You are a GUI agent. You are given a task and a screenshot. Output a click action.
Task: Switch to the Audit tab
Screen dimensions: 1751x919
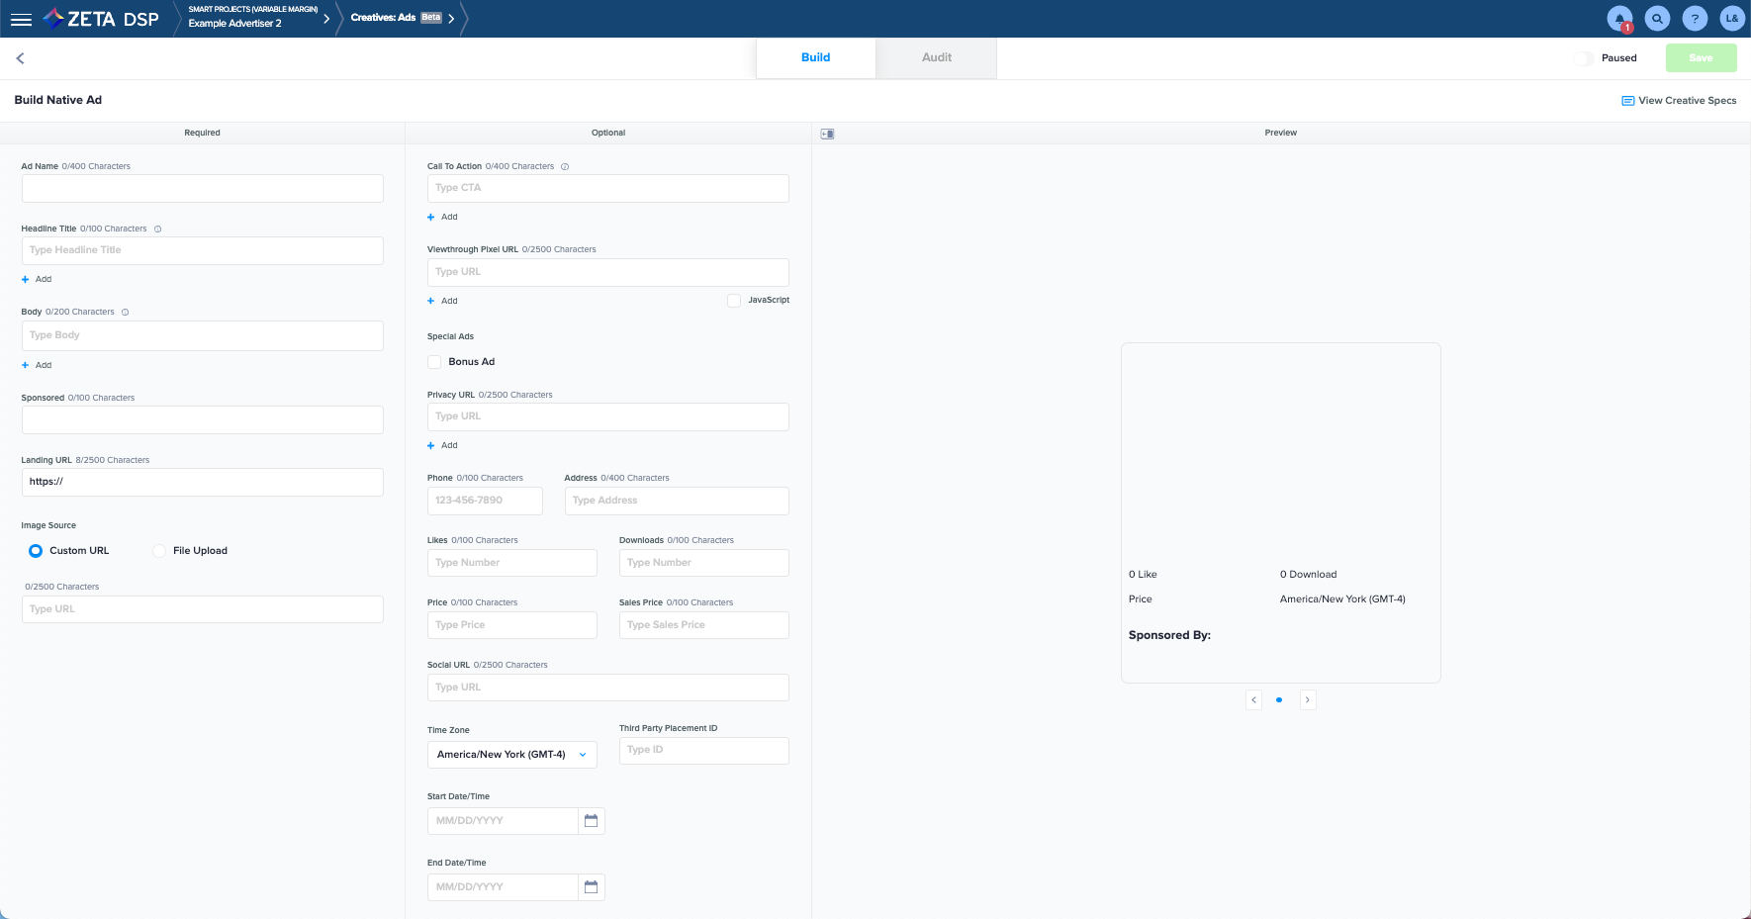pos(936,57)
